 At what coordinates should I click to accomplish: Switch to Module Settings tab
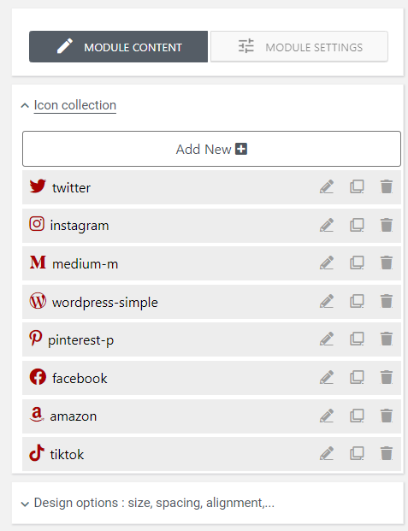point(299,47)
